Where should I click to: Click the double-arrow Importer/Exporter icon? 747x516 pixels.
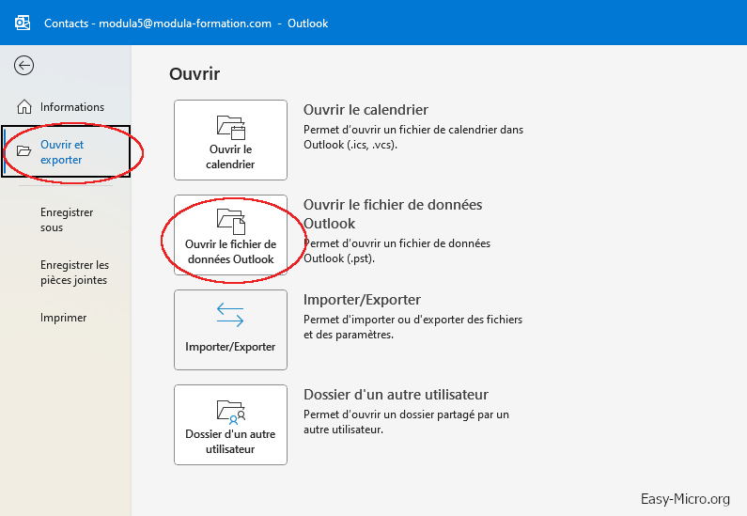click(230, 316)
